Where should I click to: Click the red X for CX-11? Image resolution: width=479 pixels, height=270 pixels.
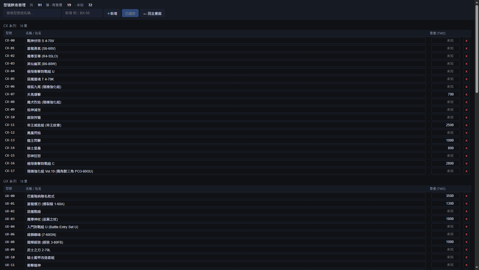pyautogui.click(x=466, y=125)
